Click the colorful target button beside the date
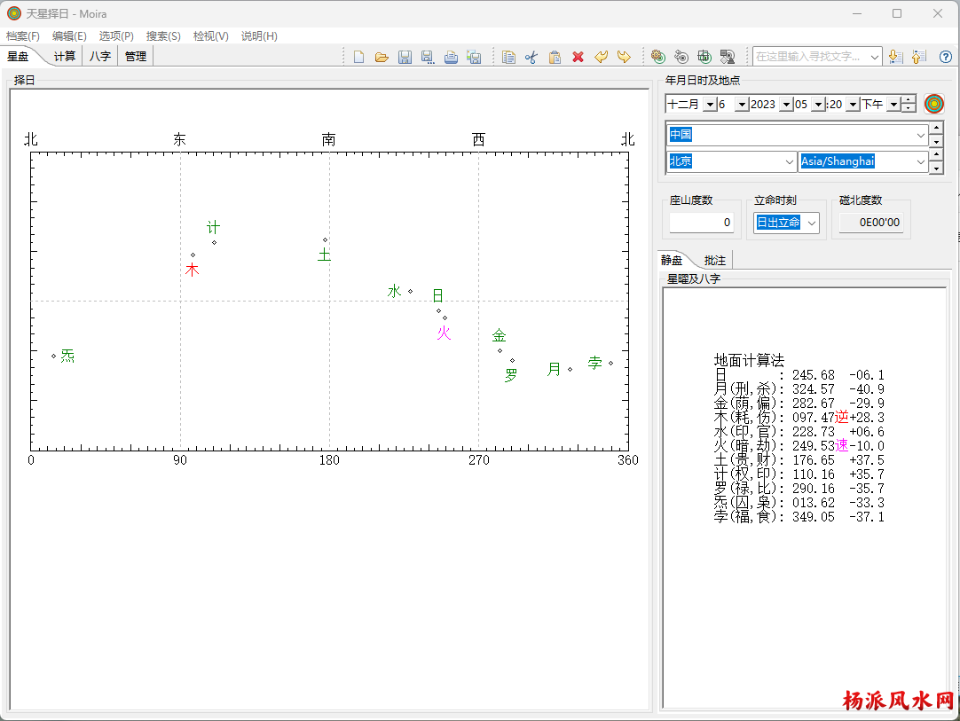This screenshot has height=721, width=960. click(x=933, y=104)
